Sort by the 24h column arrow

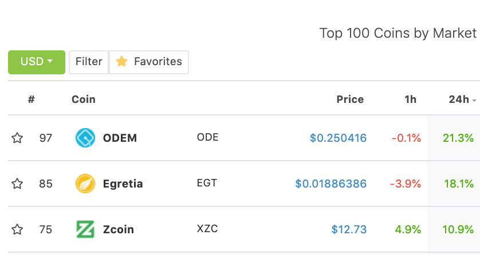pyautogui.click(x=474, y=100)
